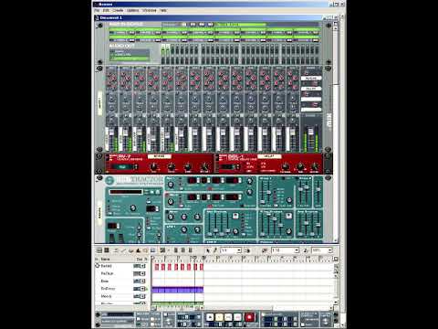Click Hide All Controllers icon
Viewport: 438px width, 329px height.
191,250
